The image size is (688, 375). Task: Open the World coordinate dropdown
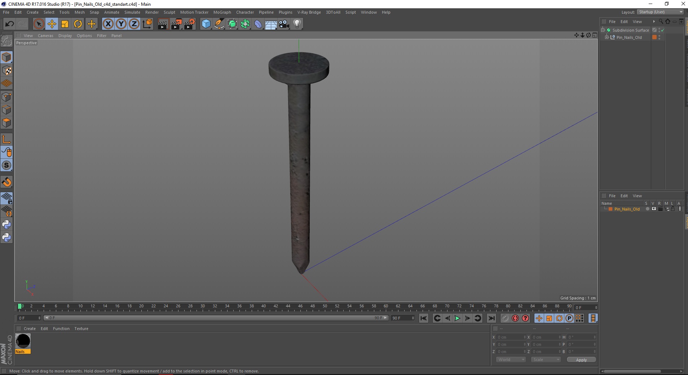point(511,360)
